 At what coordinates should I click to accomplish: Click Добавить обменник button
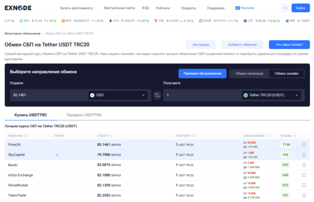(x=242, y=45)
